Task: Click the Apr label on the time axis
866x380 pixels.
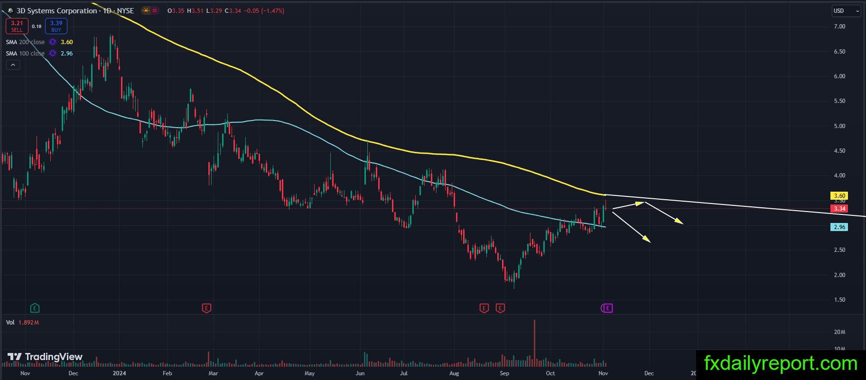Action: tap(259, 373)
